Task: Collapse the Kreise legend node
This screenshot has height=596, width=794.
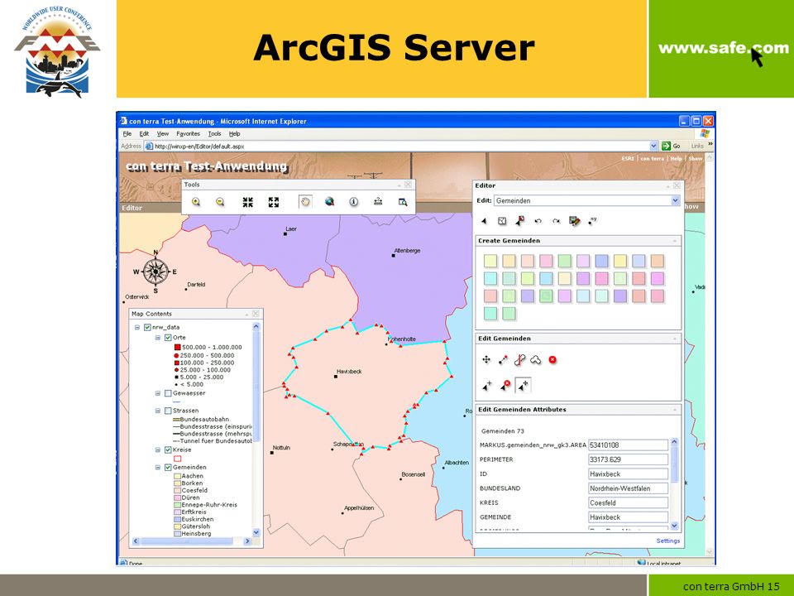Action: tap(158, 449)
